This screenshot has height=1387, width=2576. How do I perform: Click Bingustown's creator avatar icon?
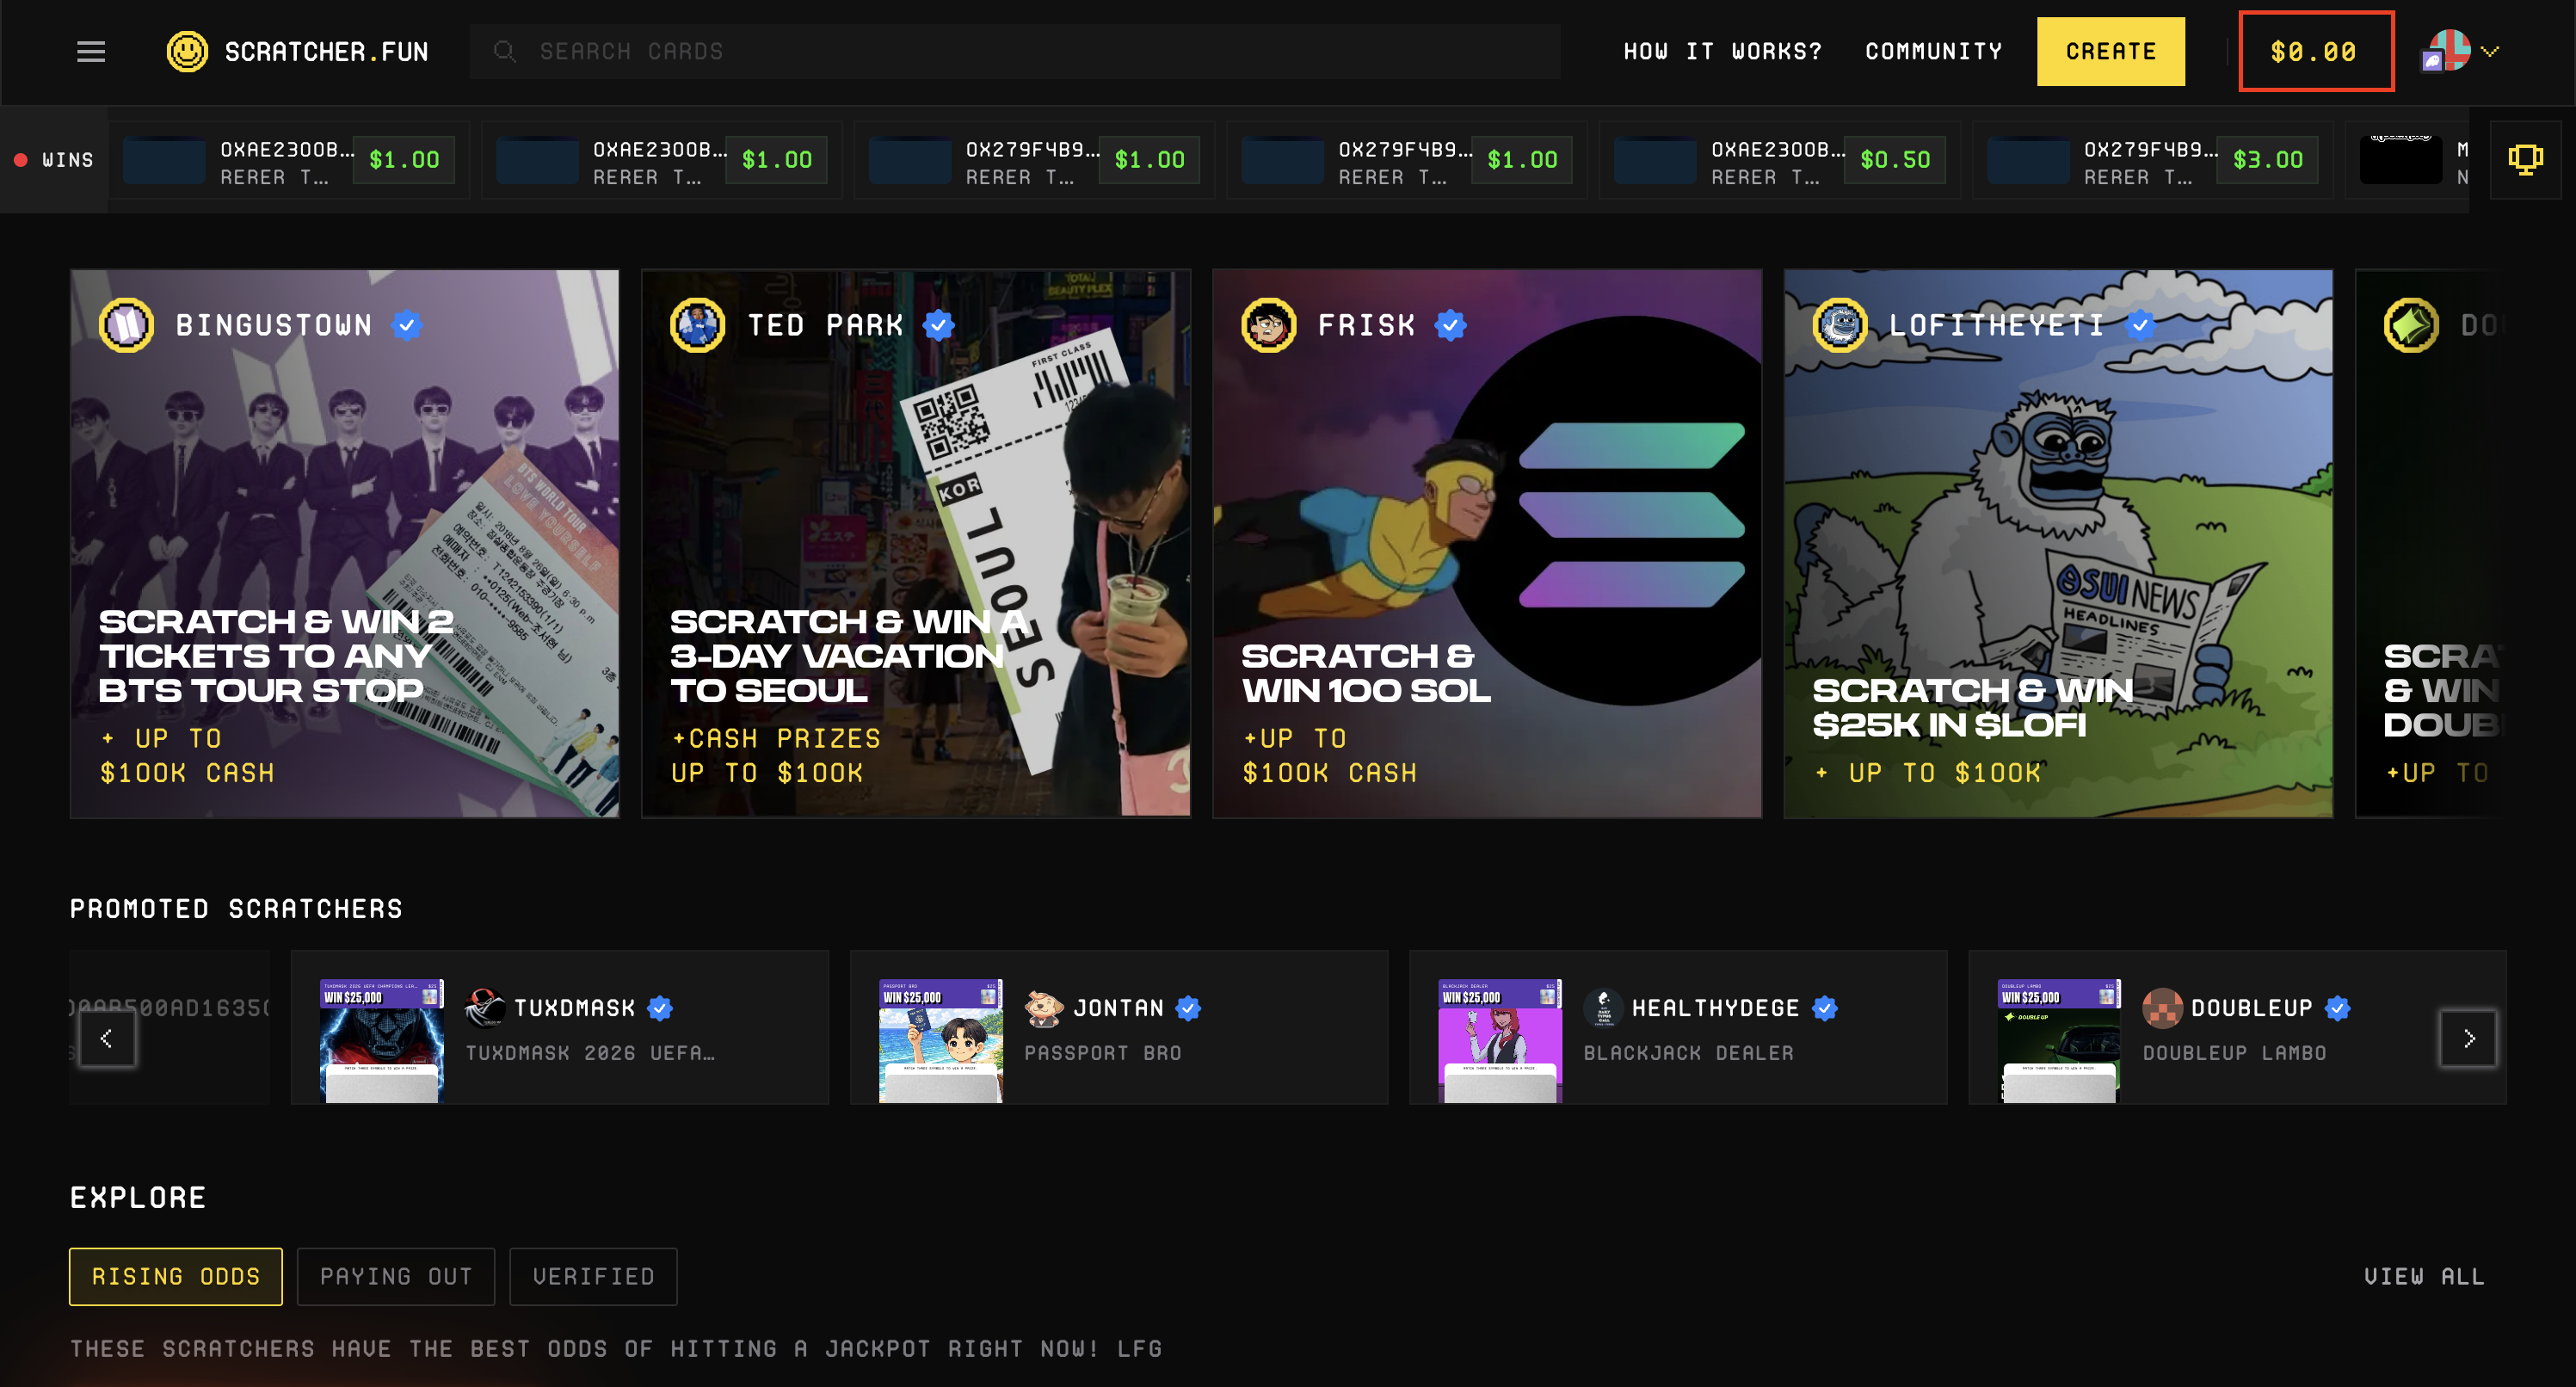point(126,325)
